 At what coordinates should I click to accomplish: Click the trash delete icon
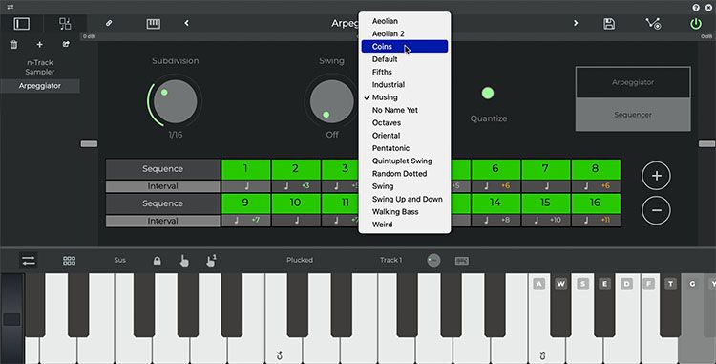(x=13, y=44)
